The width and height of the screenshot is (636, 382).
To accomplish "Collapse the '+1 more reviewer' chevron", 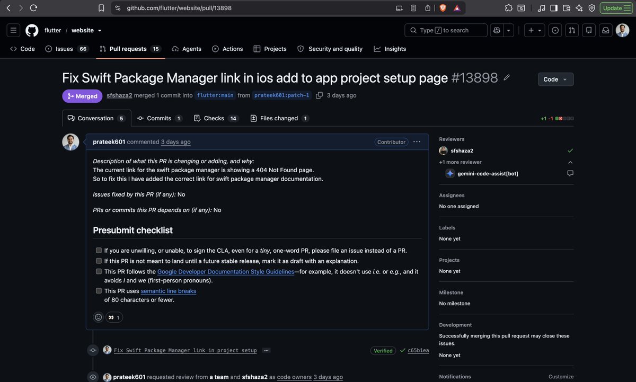I will (x=570, y=162).
